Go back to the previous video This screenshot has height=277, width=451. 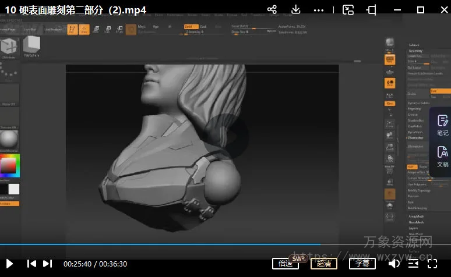32,264
